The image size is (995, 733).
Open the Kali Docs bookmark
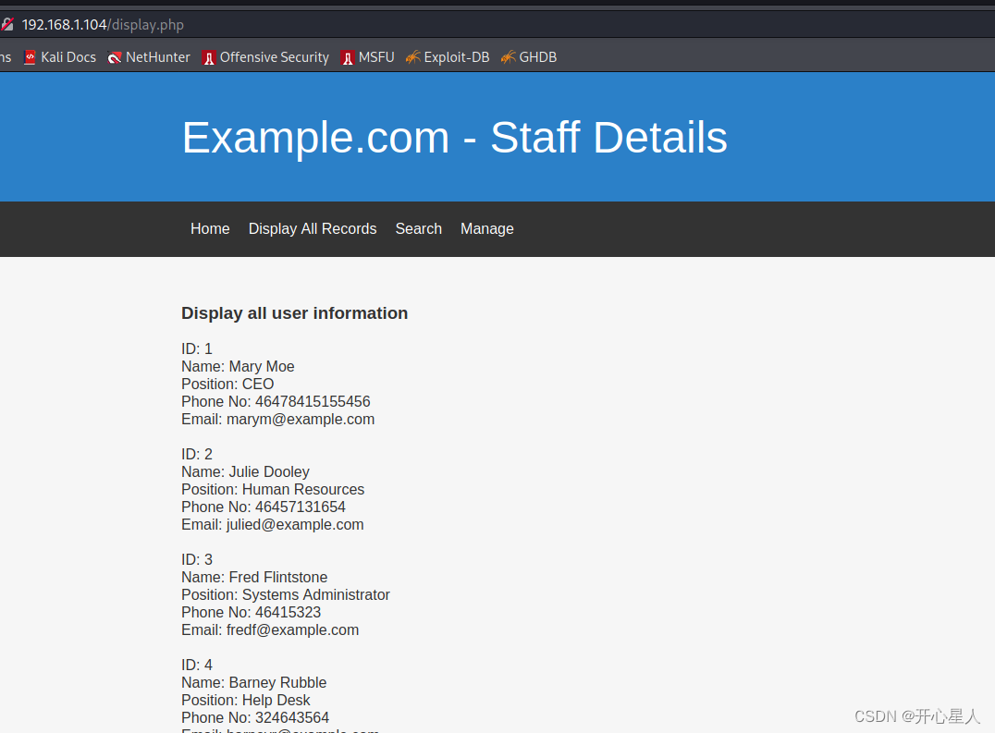pyautogui.click(x=60, y=57)
